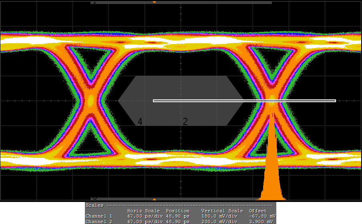Viewport: 362px width, 224px height.
Task: Click Channel 1 offset value -67.80 mV
Action: pyautogui.click(x=261, y=216)
